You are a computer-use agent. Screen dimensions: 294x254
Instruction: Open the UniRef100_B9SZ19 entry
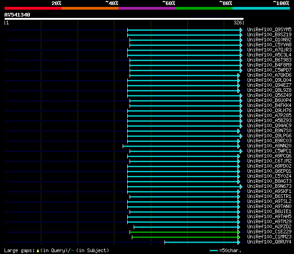point(269,35)
